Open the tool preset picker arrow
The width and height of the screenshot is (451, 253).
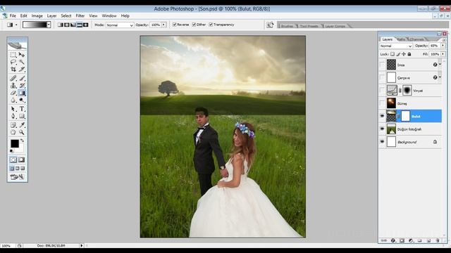16,25
